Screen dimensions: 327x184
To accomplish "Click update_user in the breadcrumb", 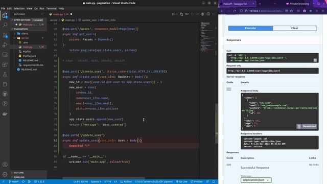I will (x=89, y=20).
